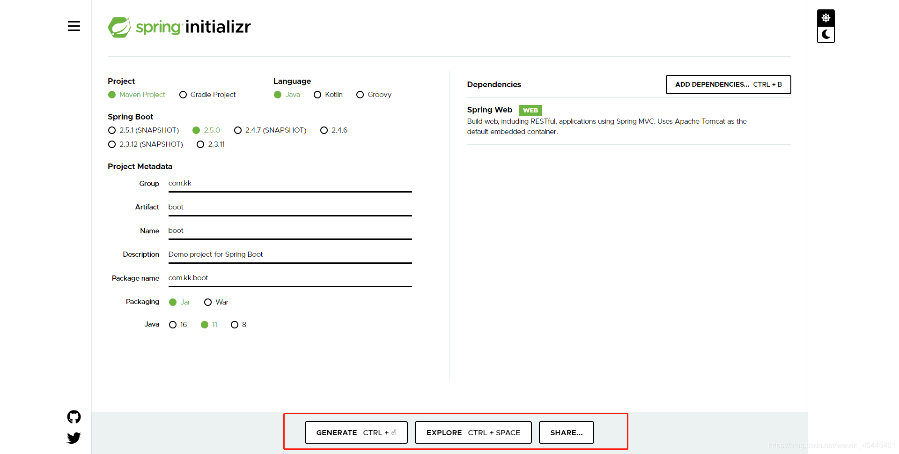Click the Spring Web description text
This screenshot has width=899, height=454.
tap(606, 127)
